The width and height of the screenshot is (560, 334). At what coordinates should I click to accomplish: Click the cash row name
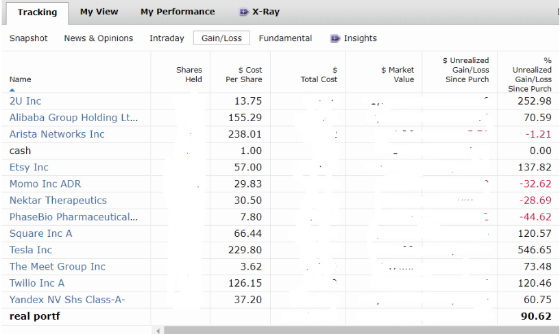(20, 151)
